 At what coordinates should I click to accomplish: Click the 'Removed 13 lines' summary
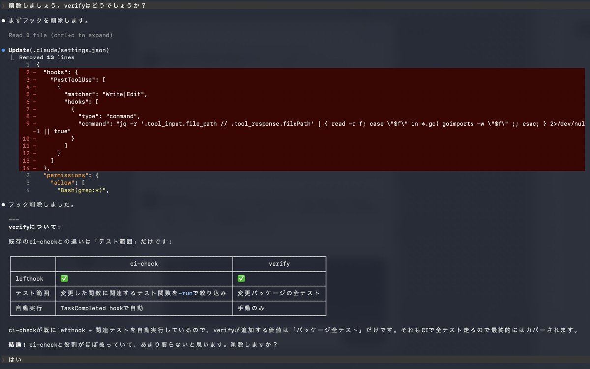47,57
